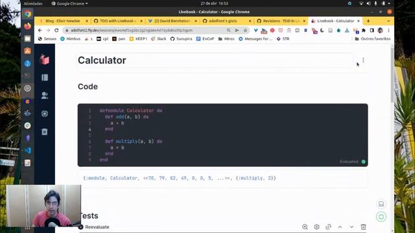Edit the Calculator notebook title
This screenshot has width=415, height=233.
(215, 60)
